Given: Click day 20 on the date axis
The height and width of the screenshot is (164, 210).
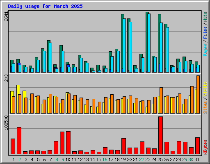Looking at the screenshot, I should pyautogui.click(x=129, y=159).
